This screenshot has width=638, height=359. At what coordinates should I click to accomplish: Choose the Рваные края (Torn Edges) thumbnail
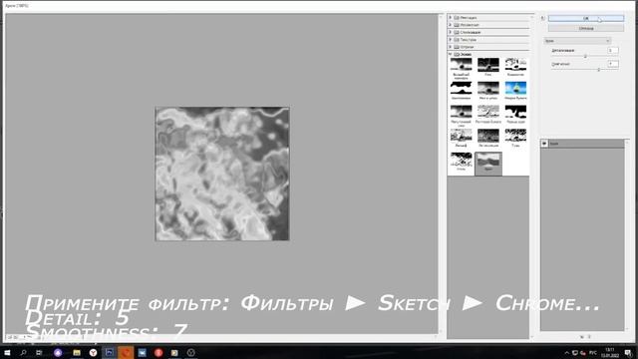coord(515,114)
